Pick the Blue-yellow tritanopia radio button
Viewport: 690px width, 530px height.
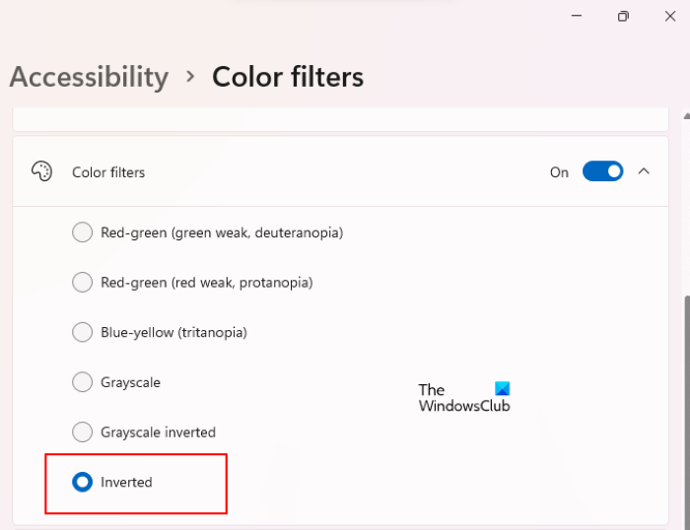click(x=83, y=332)
